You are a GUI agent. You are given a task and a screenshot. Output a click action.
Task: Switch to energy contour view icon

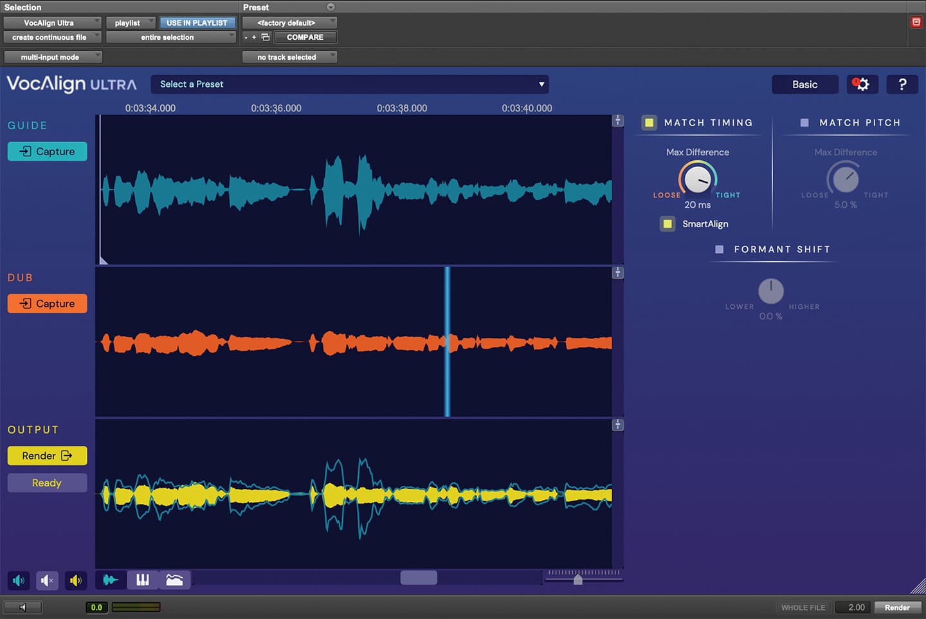point(174,580)
